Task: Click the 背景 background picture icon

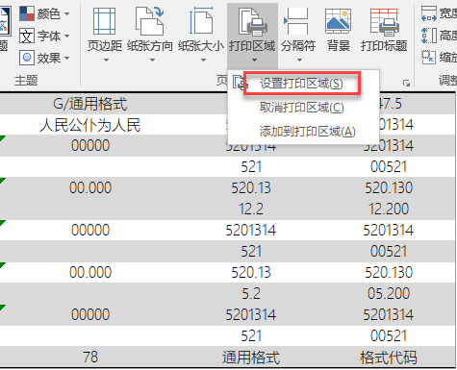Action: (338, 21)
